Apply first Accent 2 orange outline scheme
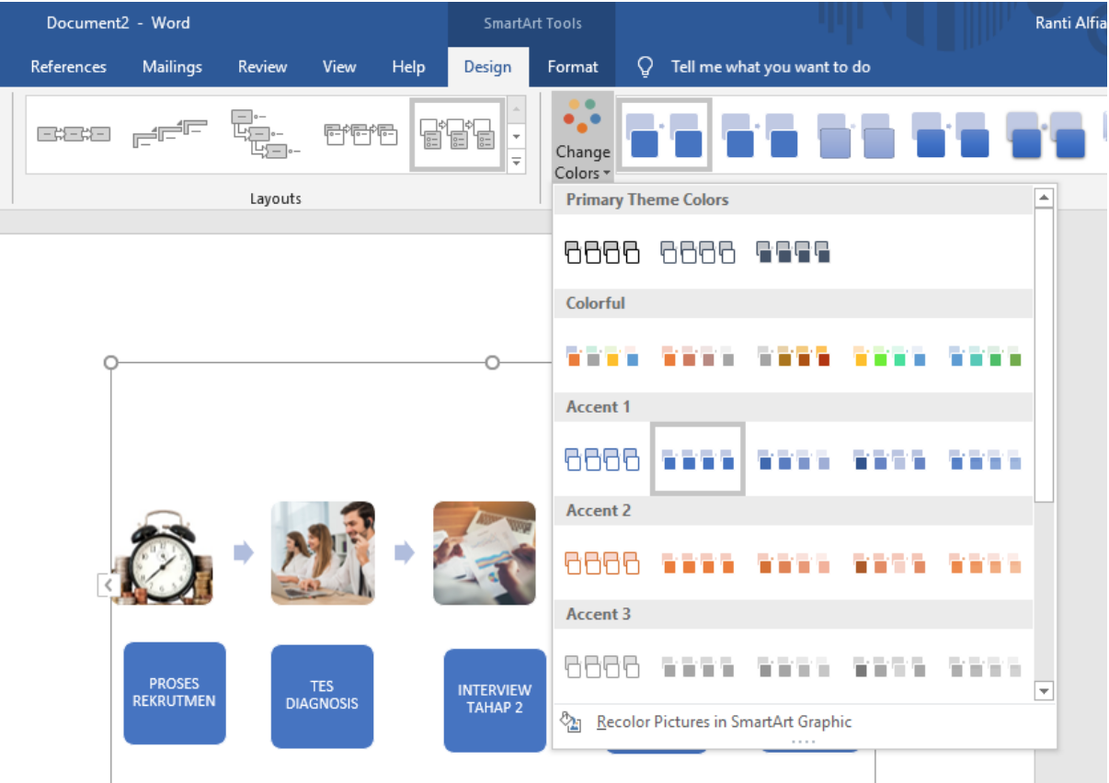 pos(602,563)
